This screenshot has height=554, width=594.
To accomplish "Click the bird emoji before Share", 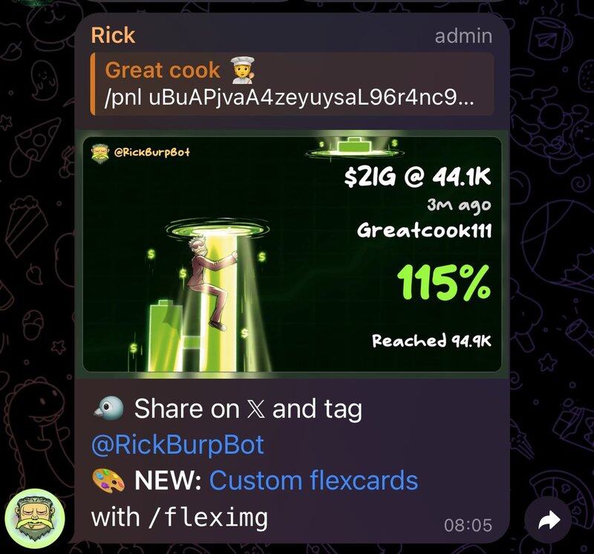I will pyautogui.click(x=108, y=408).
